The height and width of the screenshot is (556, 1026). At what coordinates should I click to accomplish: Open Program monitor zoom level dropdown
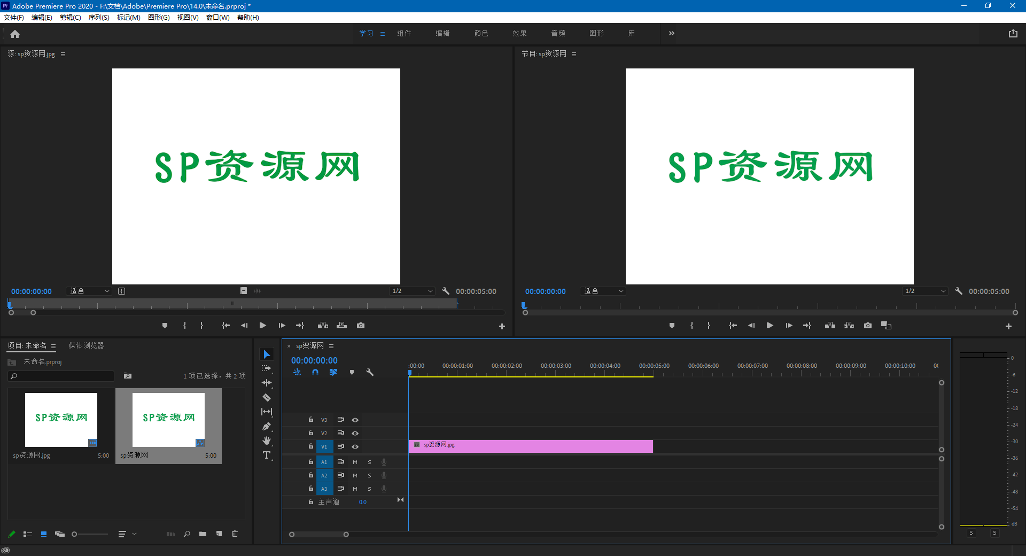coord(603,291)
